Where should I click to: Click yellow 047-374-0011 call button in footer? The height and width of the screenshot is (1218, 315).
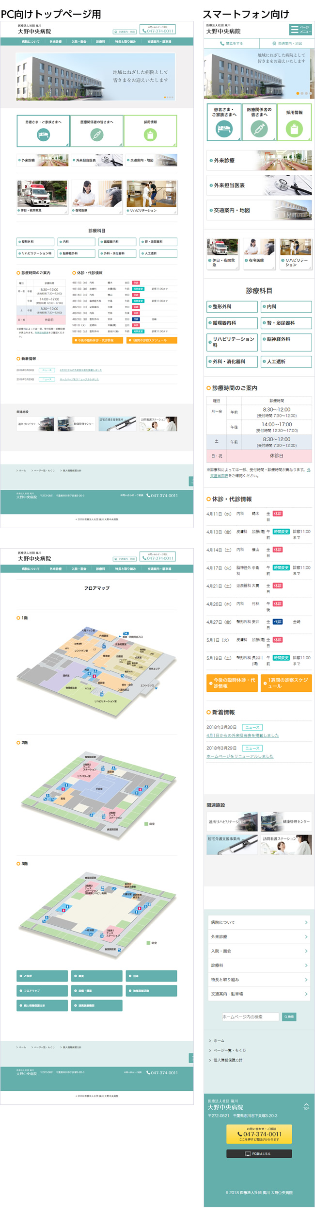coord(259,1134)
